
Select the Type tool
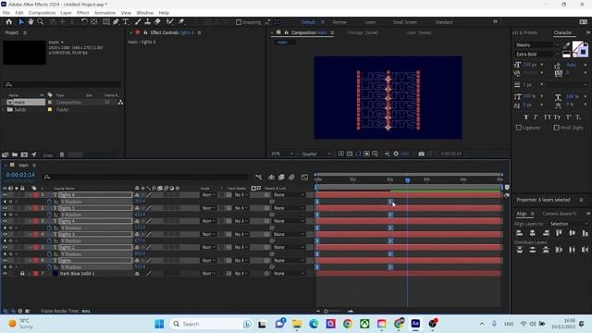[x=126, y=22]
